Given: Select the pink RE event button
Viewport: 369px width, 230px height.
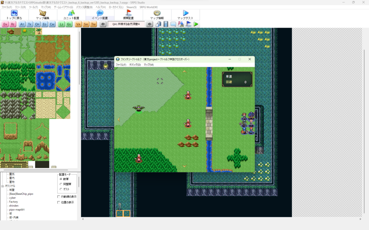Looking at the screenshot, I should [13, 24].
